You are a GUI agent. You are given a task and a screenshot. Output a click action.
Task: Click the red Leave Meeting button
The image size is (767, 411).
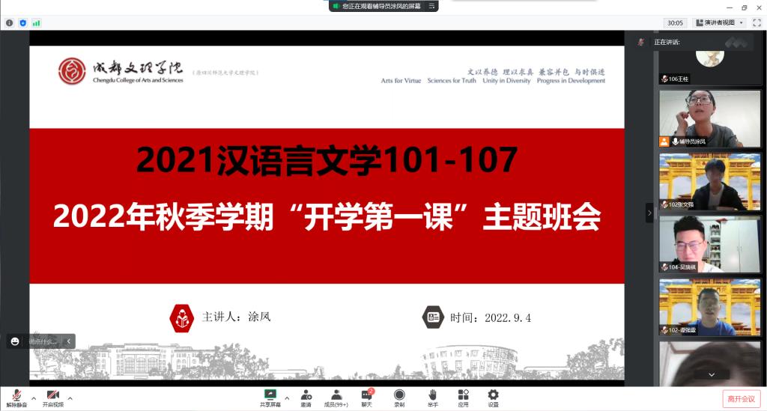pos(740,399)
